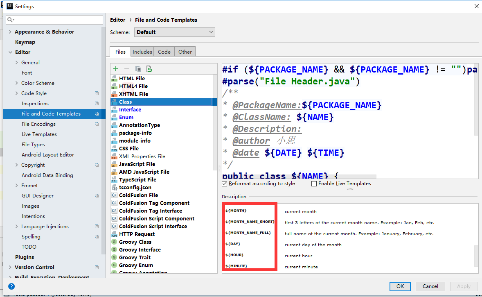
Task: Click project-level icon beside Code Style
Action: pos(97,93)
